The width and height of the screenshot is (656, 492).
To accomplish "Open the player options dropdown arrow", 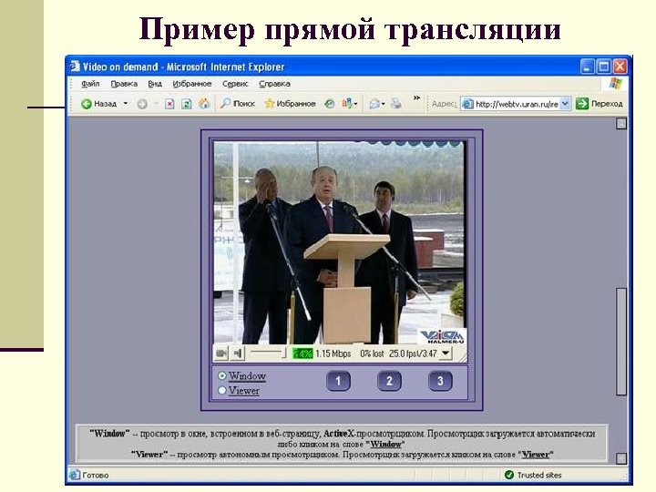I will (446, 354).
